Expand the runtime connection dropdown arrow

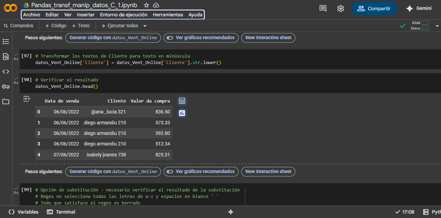(437, 26)
